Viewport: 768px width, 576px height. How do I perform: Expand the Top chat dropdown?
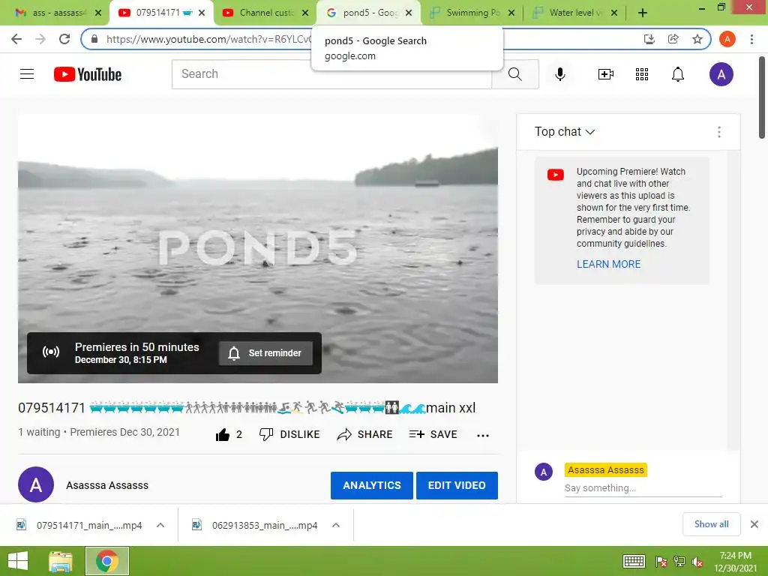point(565,132)
